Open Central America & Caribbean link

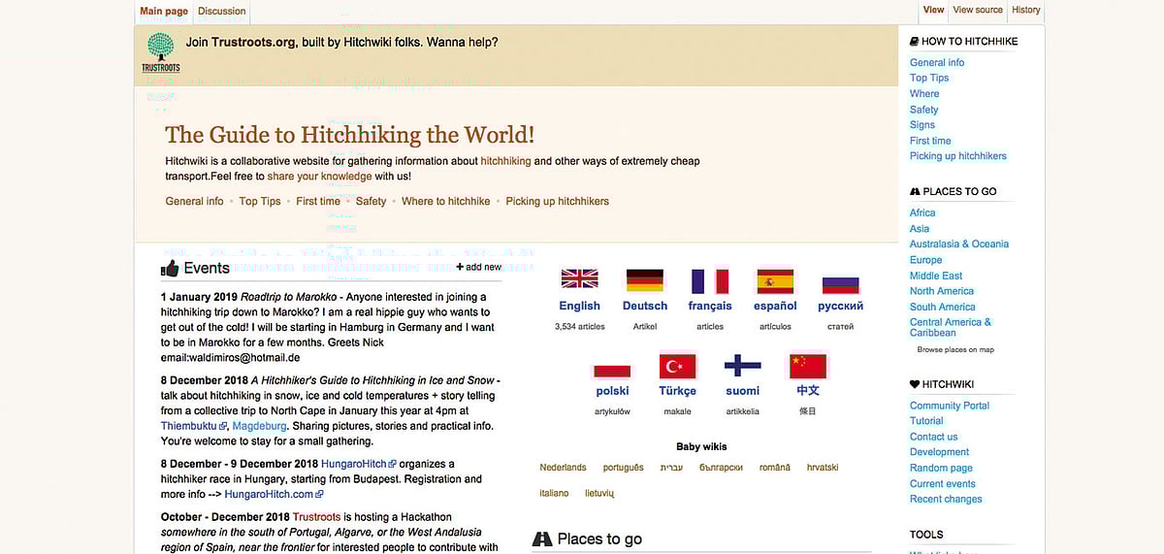point(951,327)
